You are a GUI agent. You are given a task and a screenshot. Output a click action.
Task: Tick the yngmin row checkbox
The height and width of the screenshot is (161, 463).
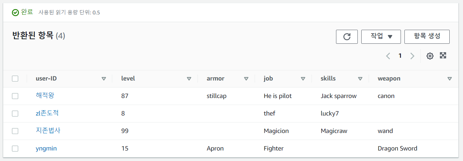point(15,148)
